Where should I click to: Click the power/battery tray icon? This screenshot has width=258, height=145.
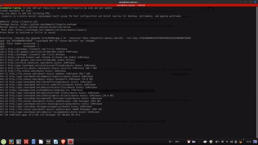236,142
